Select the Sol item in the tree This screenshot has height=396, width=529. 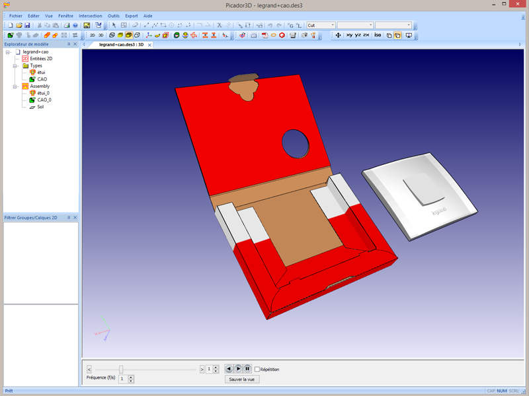pyautogui.click(x=40, y=106)
